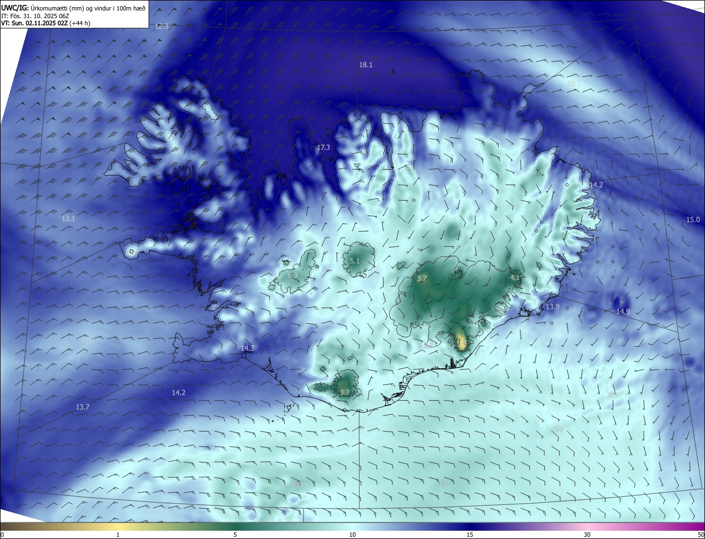Click the 6.9 value on the western glacier
This screenshot has width=705, height=539.
tap(292, 275)
